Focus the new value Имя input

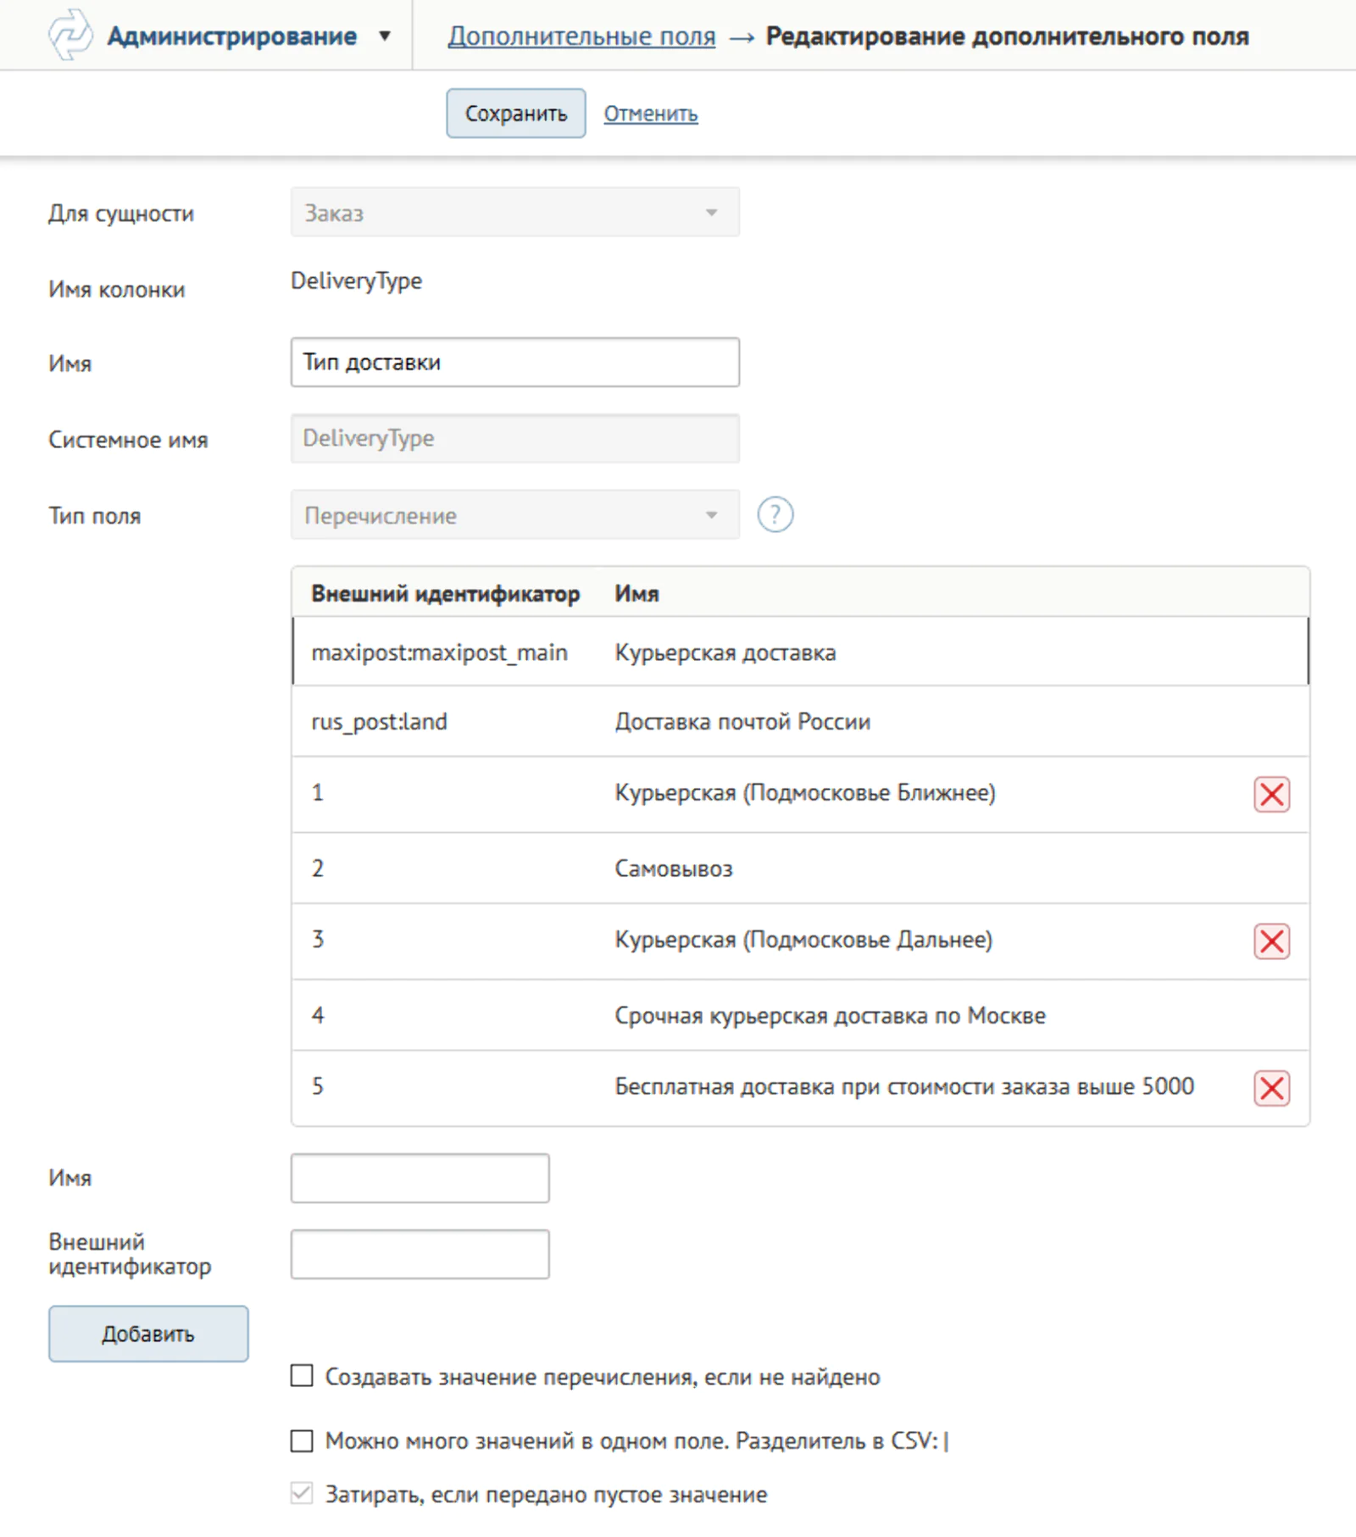pos(420,1178)
